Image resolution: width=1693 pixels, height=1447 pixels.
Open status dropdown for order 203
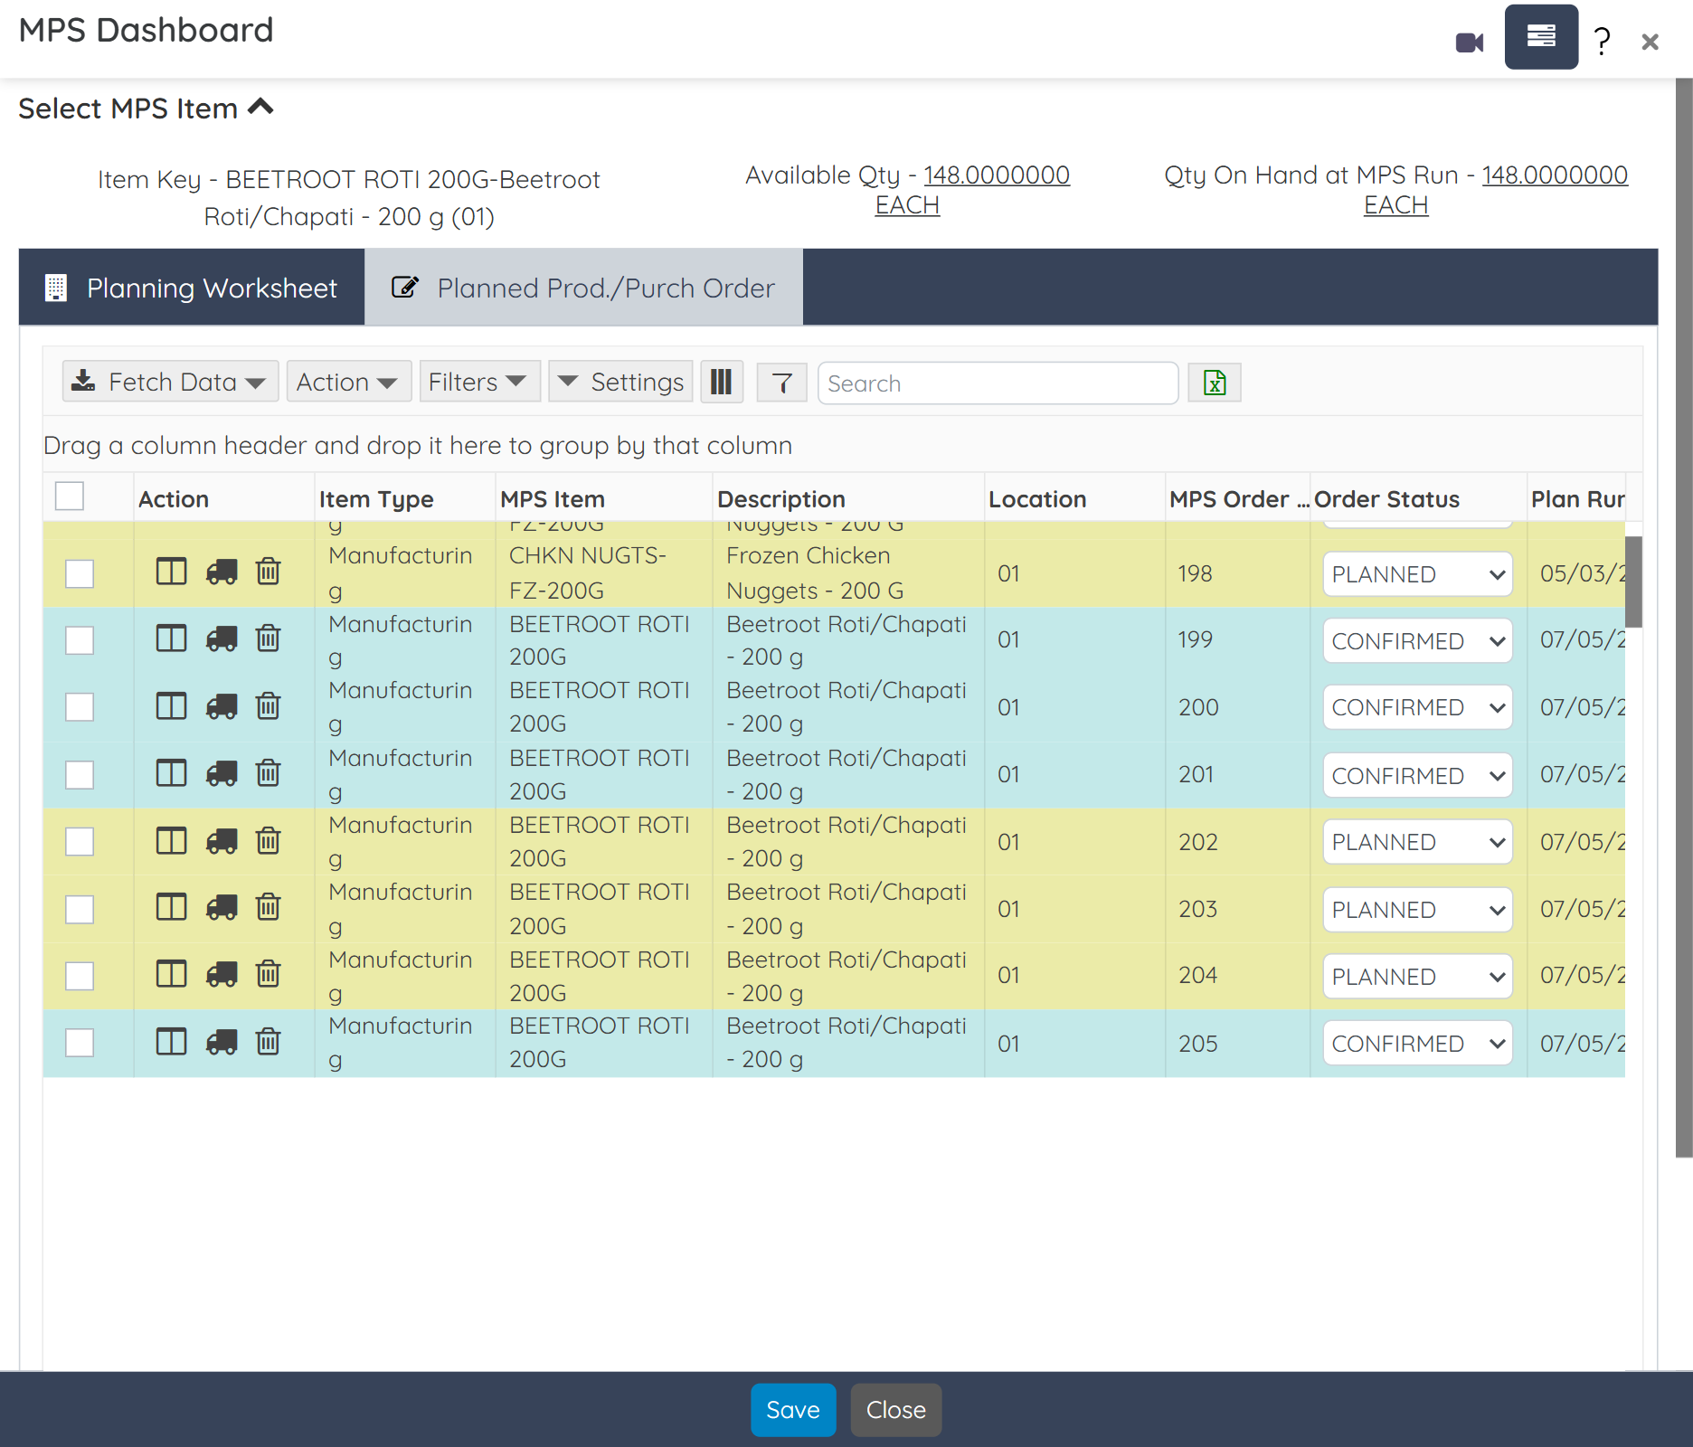(1417, 910)
